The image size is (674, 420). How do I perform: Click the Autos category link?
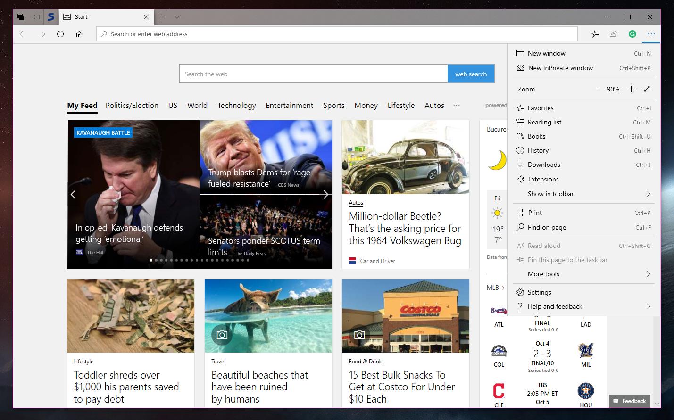pos(356,203)
